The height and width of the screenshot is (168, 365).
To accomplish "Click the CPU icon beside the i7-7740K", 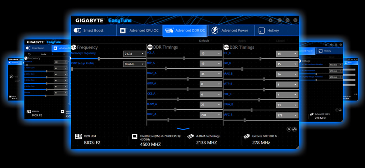I will click(x=135, y=137).
